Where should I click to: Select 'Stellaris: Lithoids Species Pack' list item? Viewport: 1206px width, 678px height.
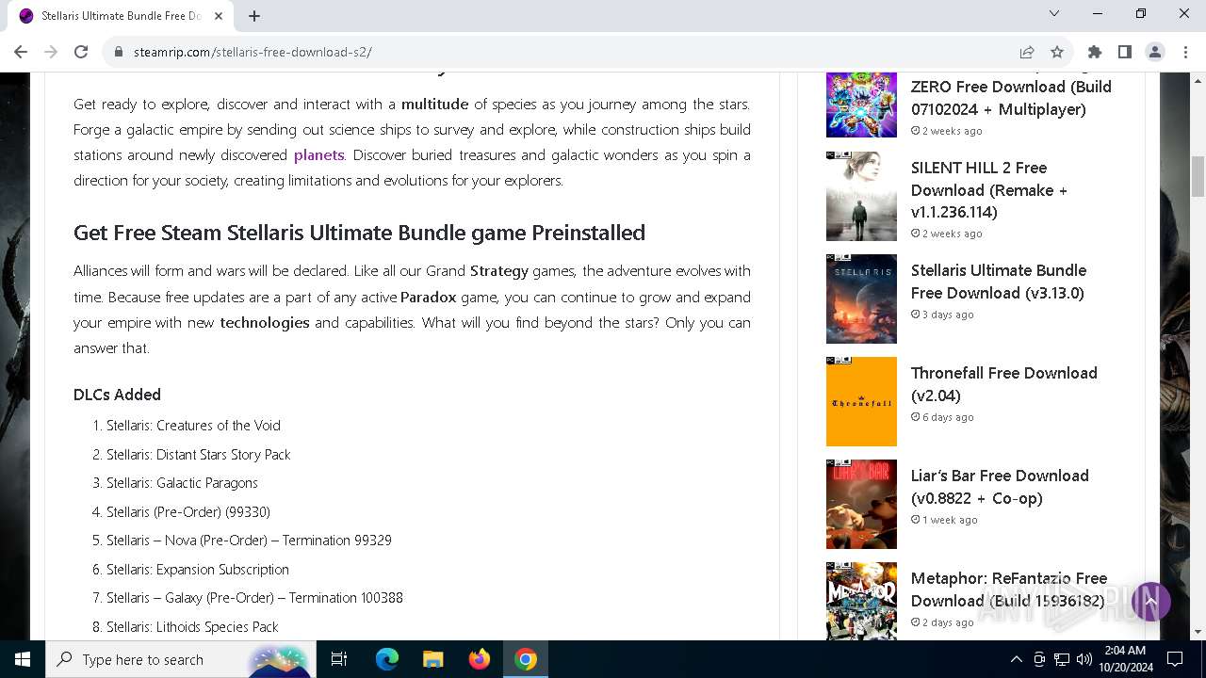point(192,626)
